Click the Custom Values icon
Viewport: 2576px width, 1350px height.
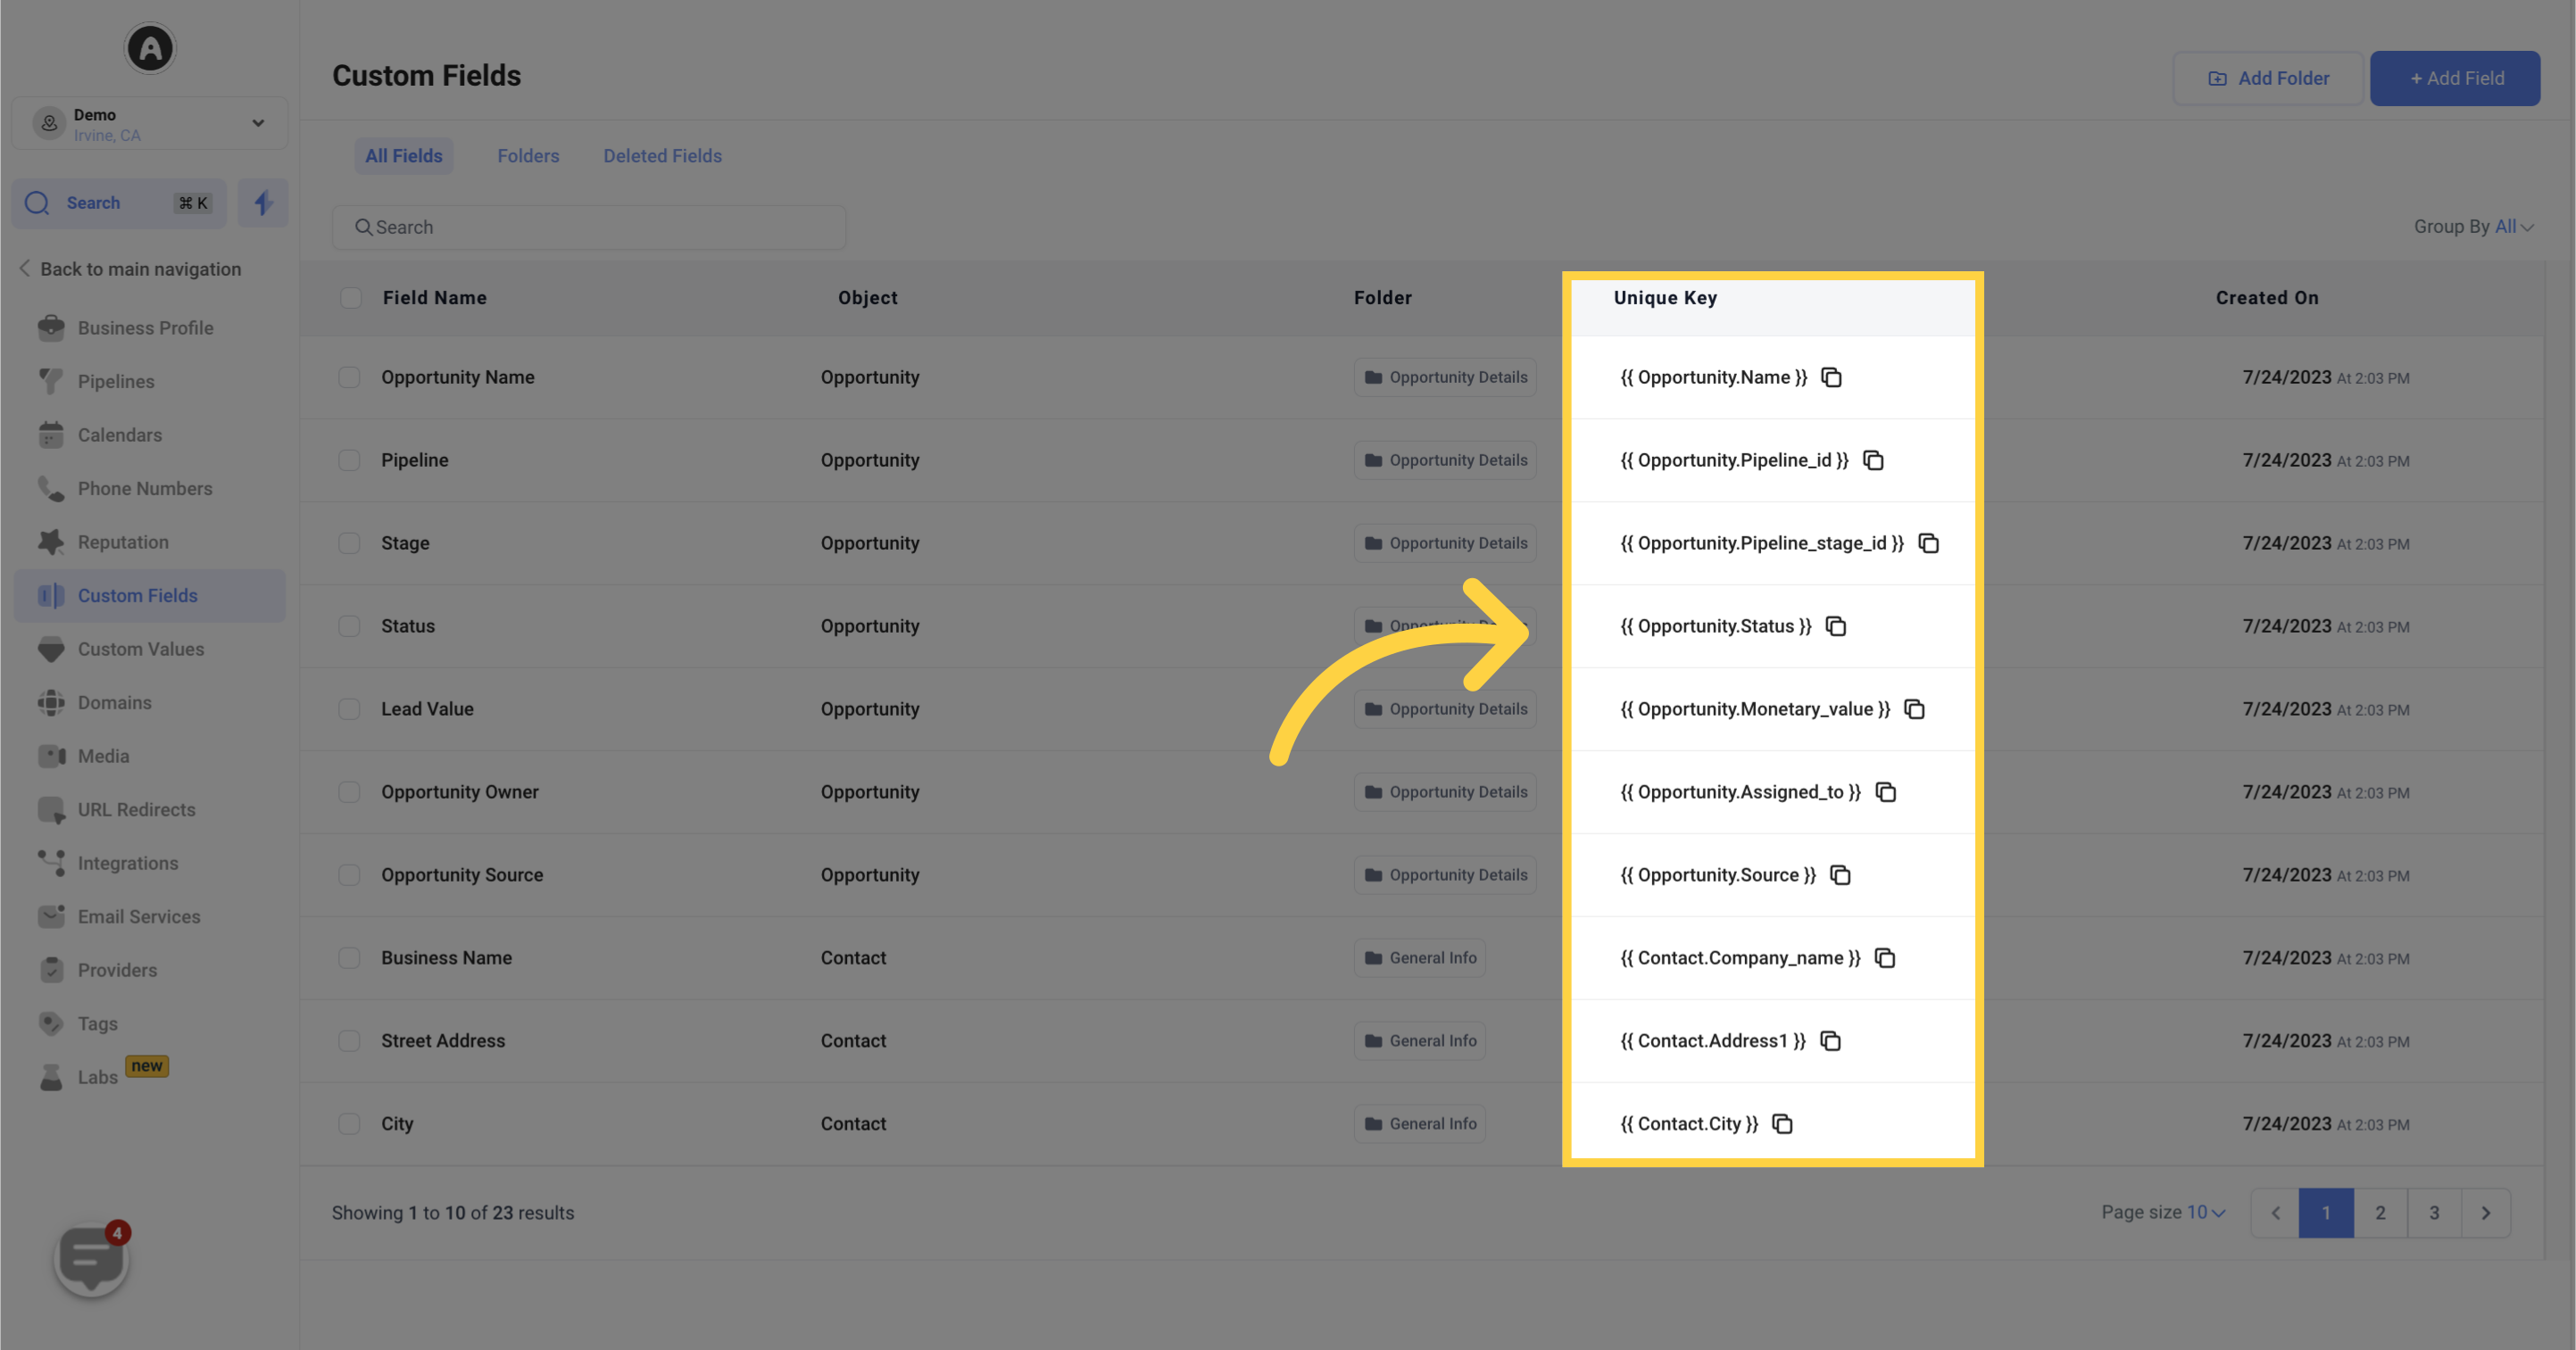[x=51, y=649]
